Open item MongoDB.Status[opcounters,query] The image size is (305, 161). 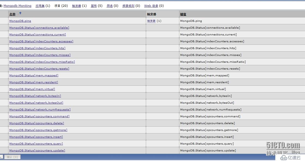36,144
